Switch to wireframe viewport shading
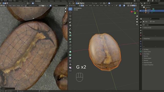The width and height of the screenshot is (164, 92). pyautogui.click(x=131, y=6)
